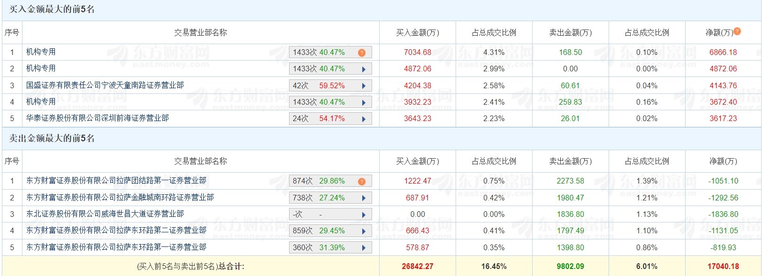Open the 机构专用 link in the 7034.68 row

click(41, 52)
